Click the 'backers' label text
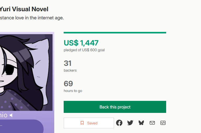This screenshot has height=133, width=201. (x=70, y=70)
